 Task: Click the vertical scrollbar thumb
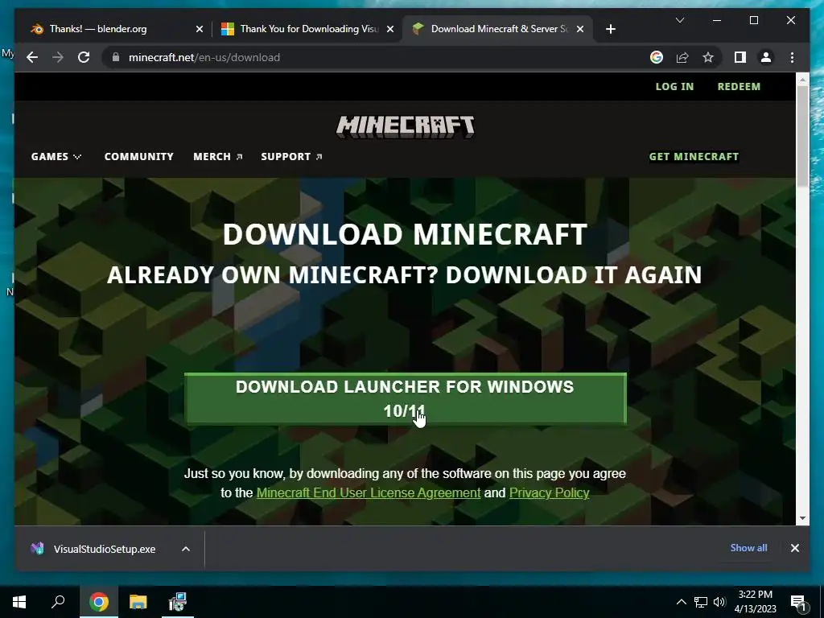click(x=802, y=135)
